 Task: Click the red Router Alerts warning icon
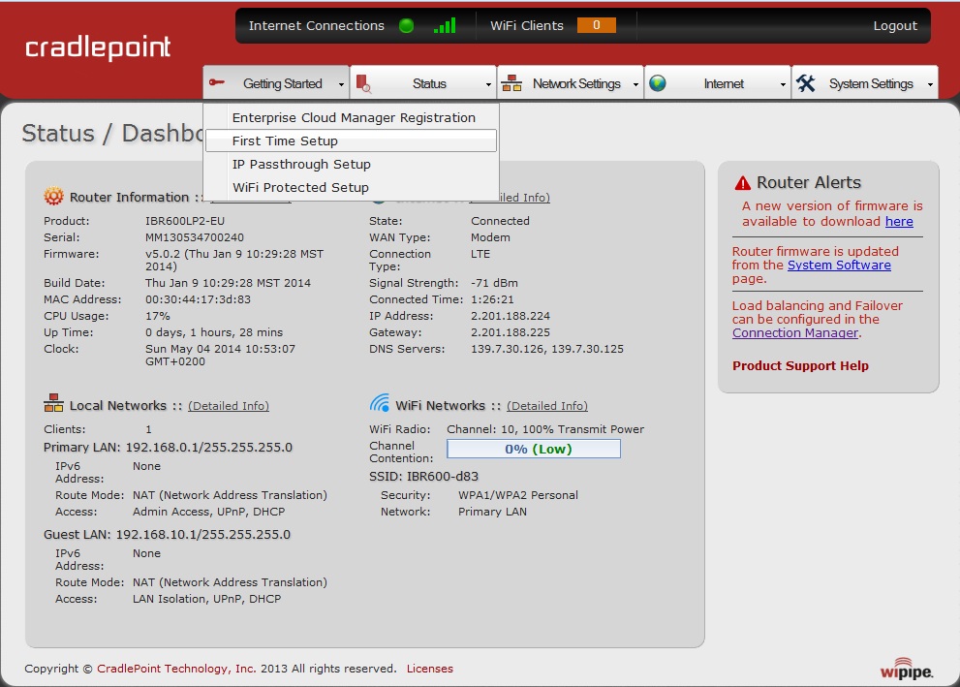click(743, 183)
